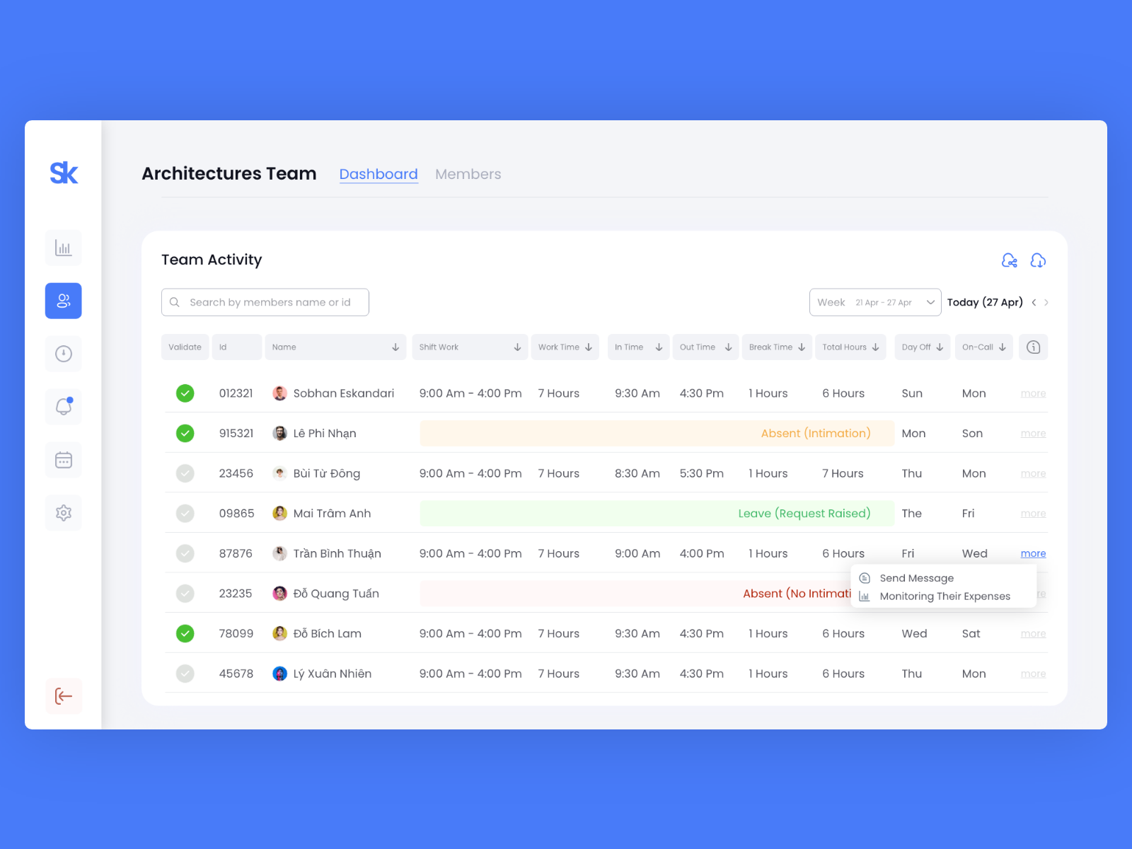Open the calendar icon in sidebar
The image size is (1132, 849).
click(x=63, y=460)
